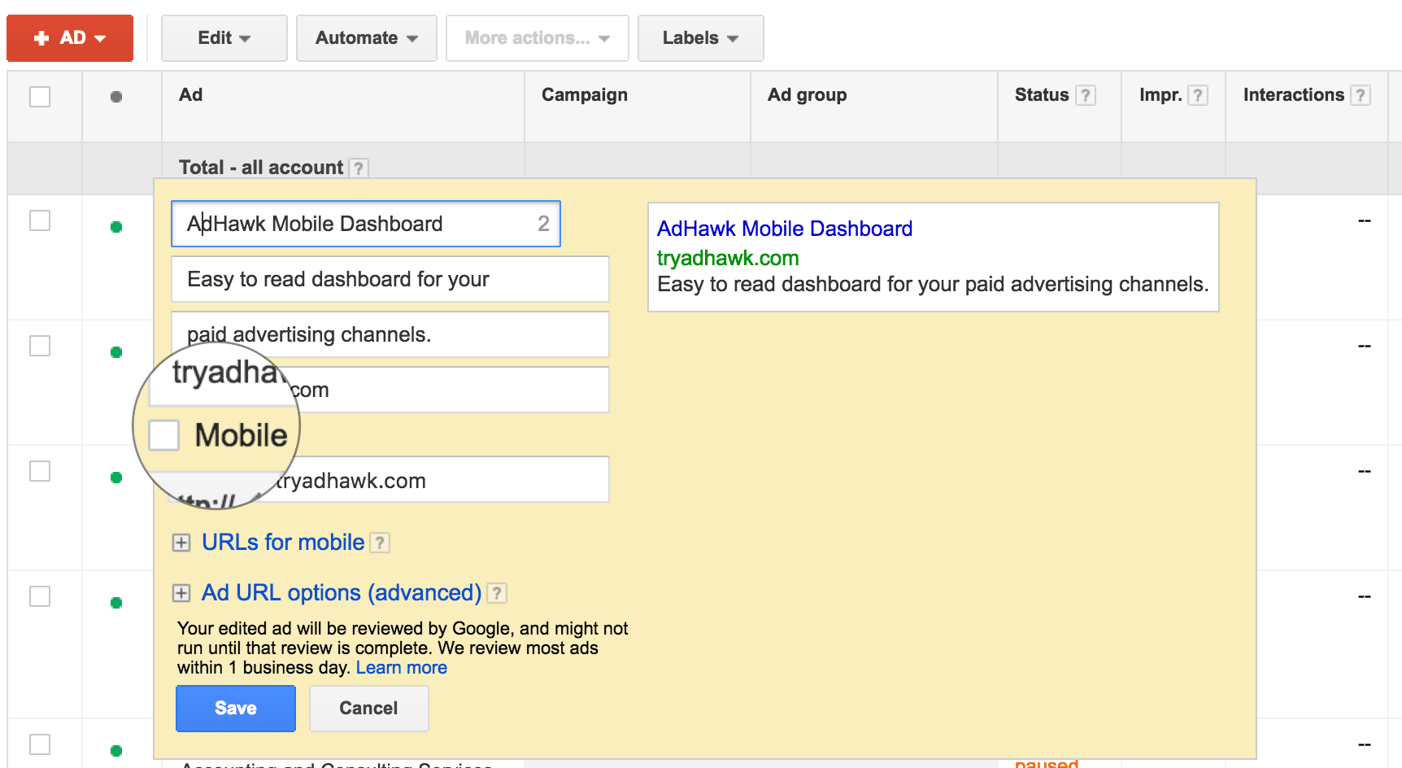
Task: Click Ad URL options (advanced) link
Action: pyautogui.click(x=342, y=593)
